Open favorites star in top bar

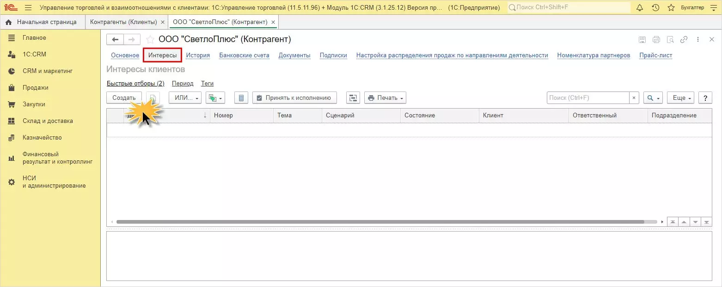click(x=671, y=7)
